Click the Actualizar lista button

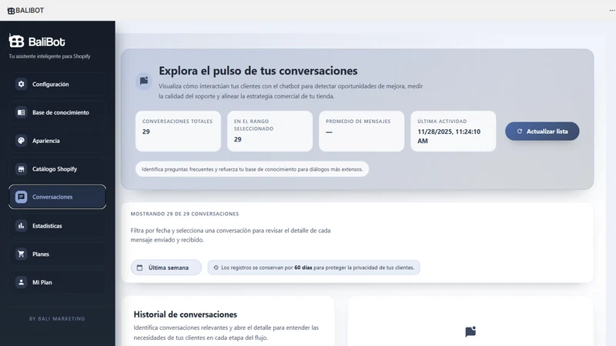tap(542, 131)
